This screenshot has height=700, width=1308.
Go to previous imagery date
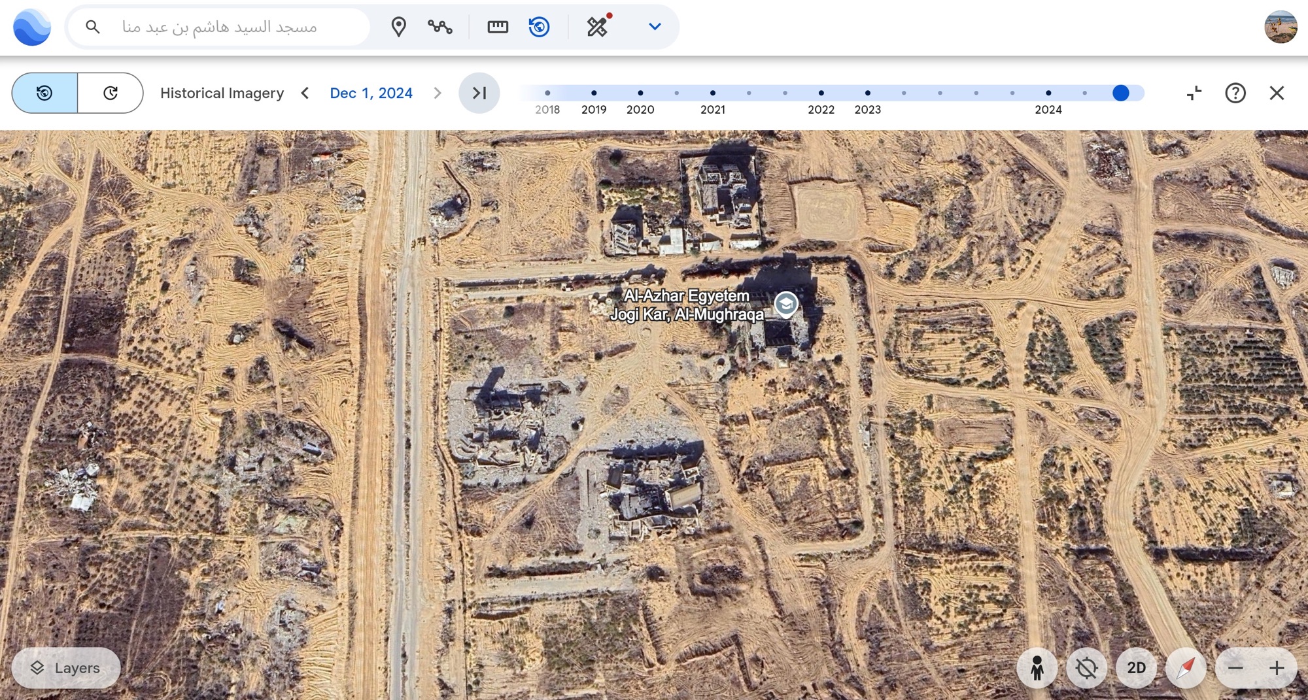click(305, 93)
